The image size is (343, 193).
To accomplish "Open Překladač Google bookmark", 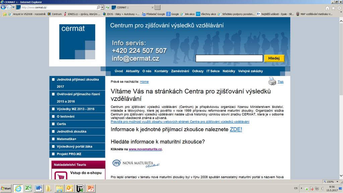I will (153, 14).
